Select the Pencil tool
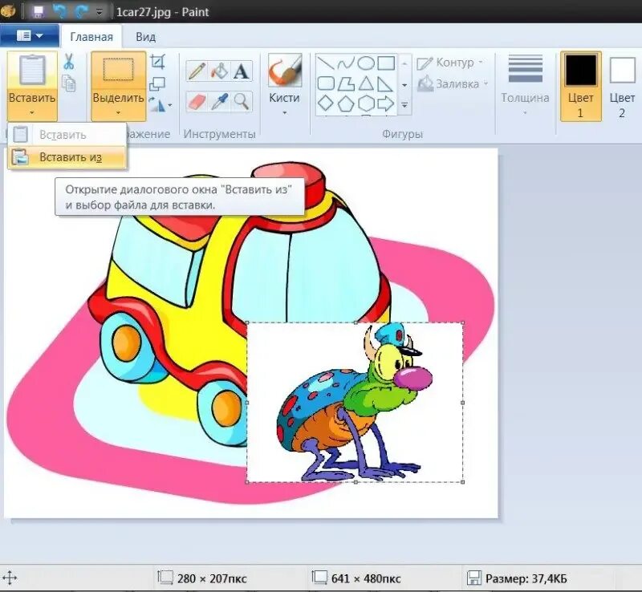 click(x=197, y=71)
